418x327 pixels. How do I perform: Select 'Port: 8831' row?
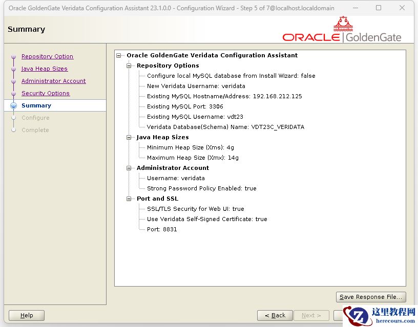[162, 229]
